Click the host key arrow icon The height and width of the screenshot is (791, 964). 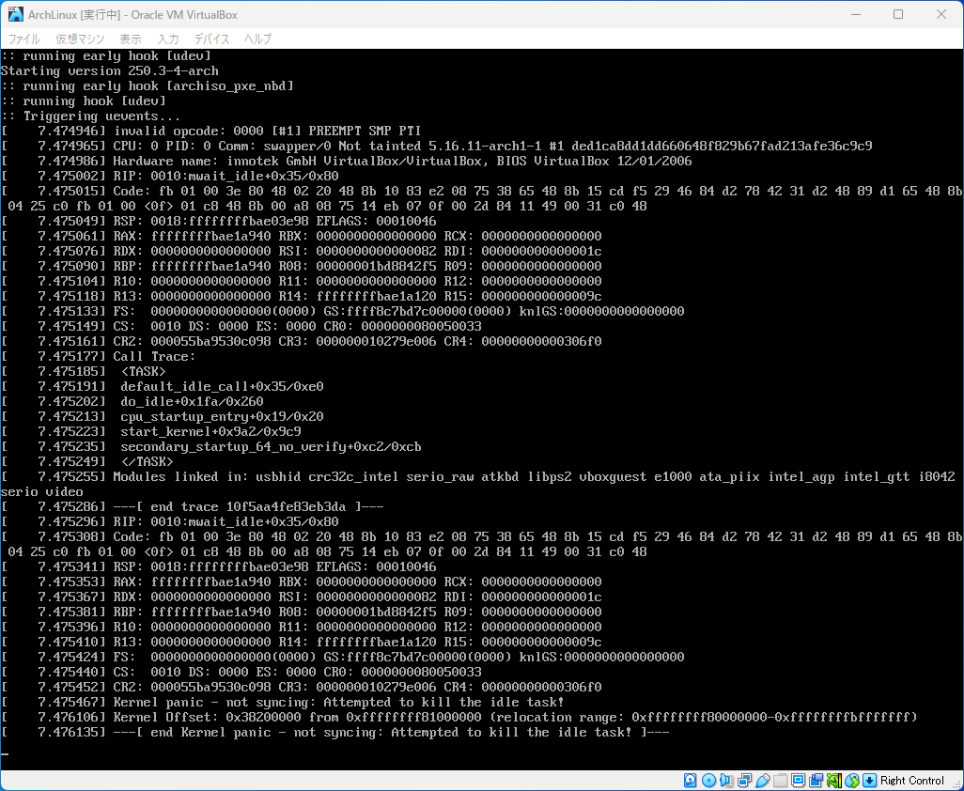[869, 781]
